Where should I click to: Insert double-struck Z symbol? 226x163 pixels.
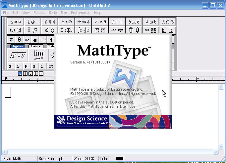11,66
